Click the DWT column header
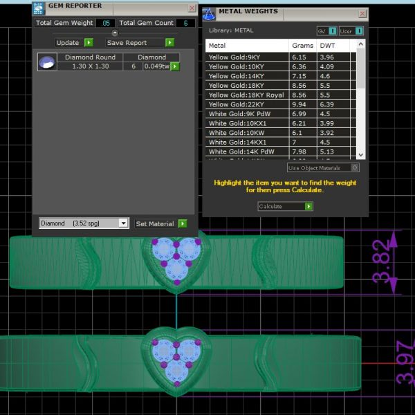This screenshot has width=415, height=415. pyautogui.click(x=333, y=46)
